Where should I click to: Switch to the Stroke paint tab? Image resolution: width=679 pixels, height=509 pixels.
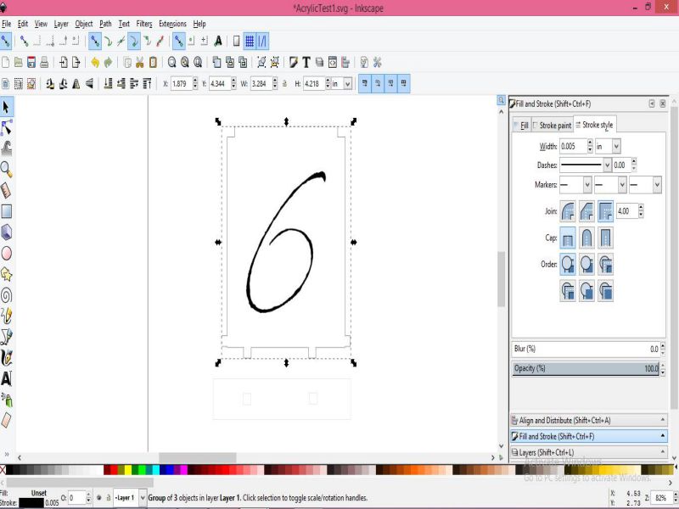click(x=553, y=125)
